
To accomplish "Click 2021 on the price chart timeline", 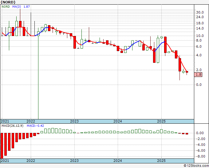I will coord(5,121).
